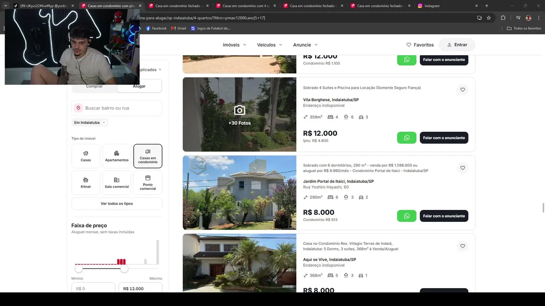Open a new browser tab
Image resolution: width=545 pixels, height=306 pixels.
[487, 6]
